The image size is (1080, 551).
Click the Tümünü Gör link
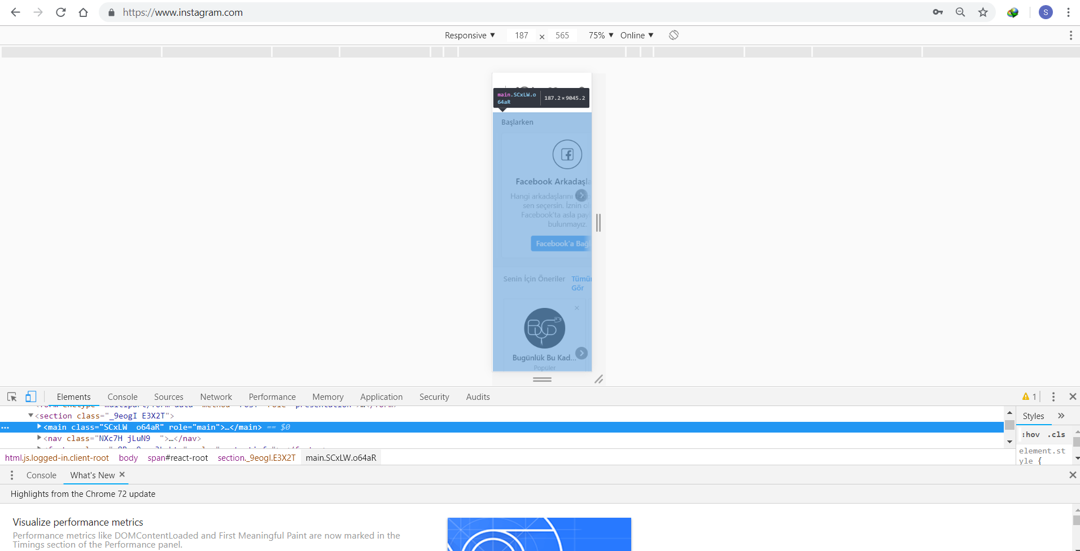point(581,283)
